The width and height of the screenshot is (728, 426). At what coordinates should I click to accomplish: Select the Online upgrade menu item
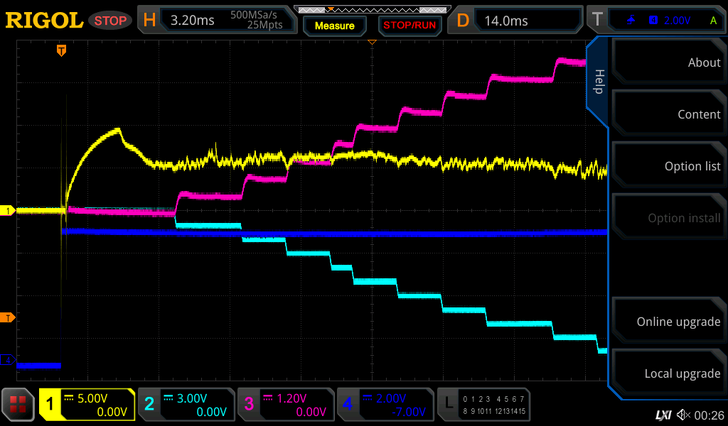(668, 322)
